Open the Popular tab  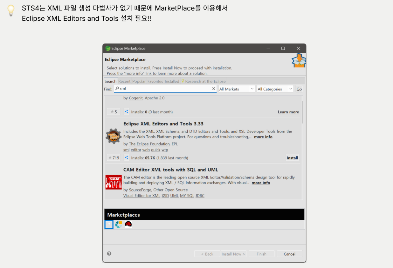(139, 81)
